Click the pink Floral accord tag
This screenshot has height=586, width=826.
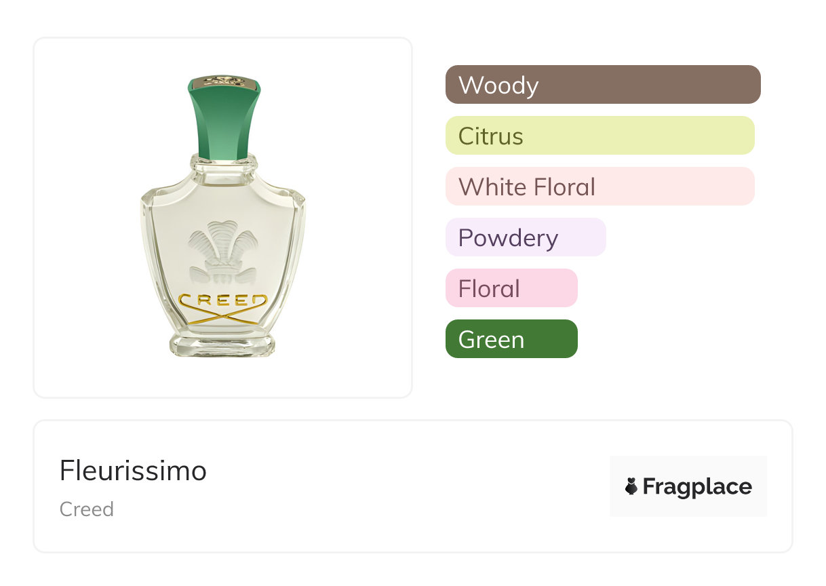pyautogui.click(x=511, y=288)
